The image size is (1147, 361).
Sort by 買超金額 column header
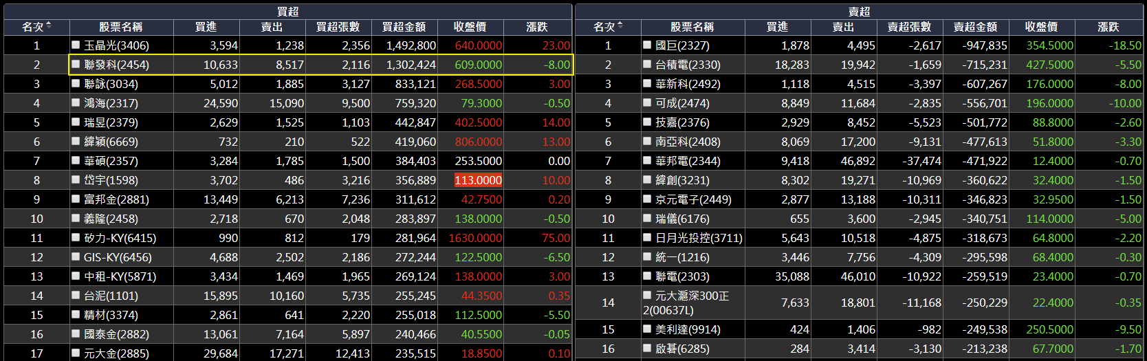pyautogui.click(x=404, y=27)
